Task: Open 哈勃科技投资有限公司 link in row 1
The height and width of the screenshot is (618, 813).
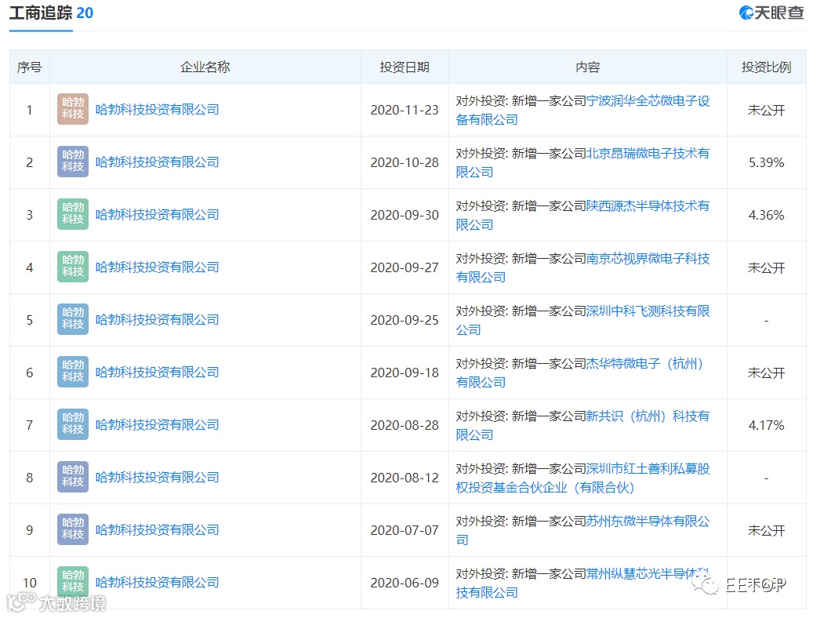Action: (157, 110)
